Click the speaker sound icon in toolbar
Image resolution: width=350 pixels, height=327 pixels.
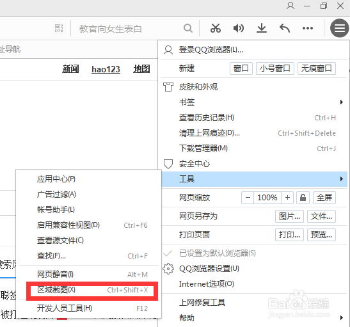[x=239, y=28]
